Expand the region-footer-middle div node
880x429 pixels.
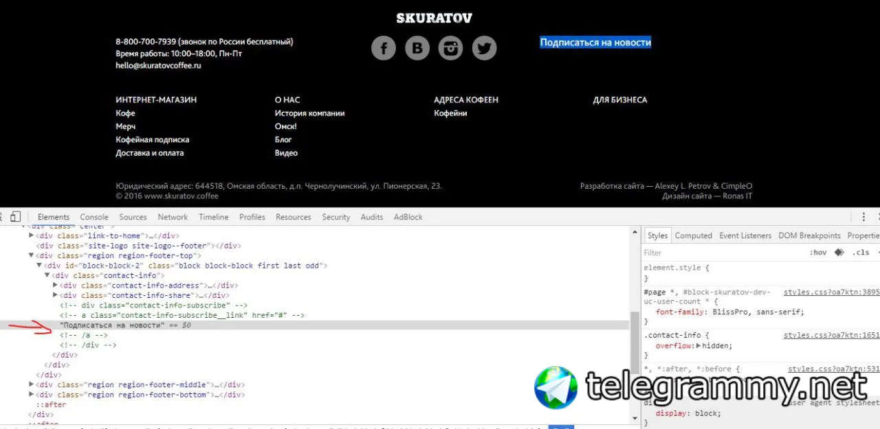pos(32,384)
